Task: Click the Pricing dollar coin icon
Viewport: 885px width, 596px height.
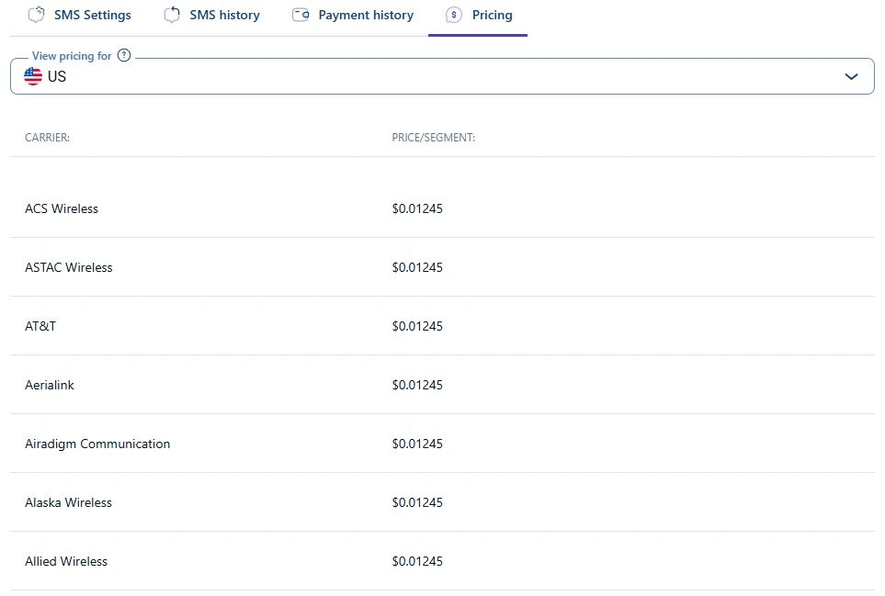Action: [454, 15]
